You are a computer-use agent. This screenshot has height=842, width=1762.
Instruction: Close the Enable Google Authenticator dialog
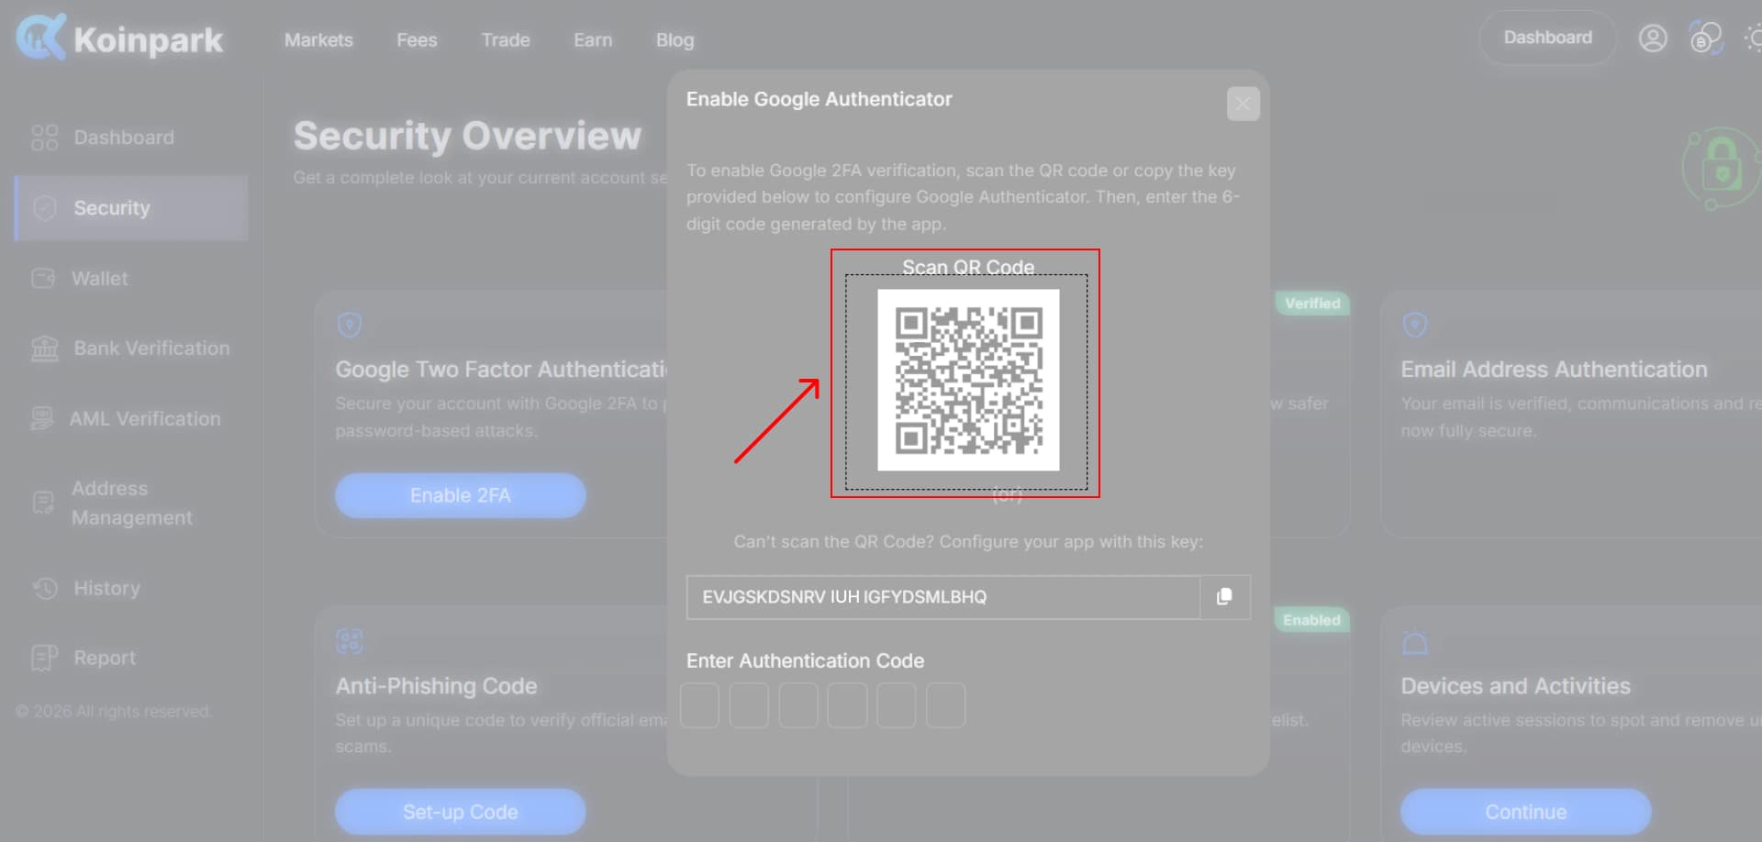1243,104
